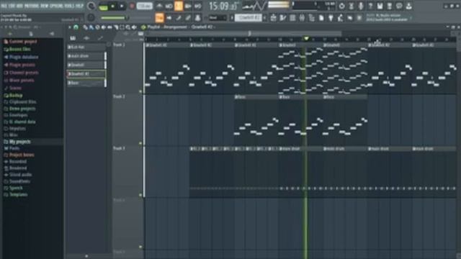Image resolution: width=461 pixels, height=259 pixels.
Task: Open the global snap selector dropdown
Action: [x=218, y=18]
